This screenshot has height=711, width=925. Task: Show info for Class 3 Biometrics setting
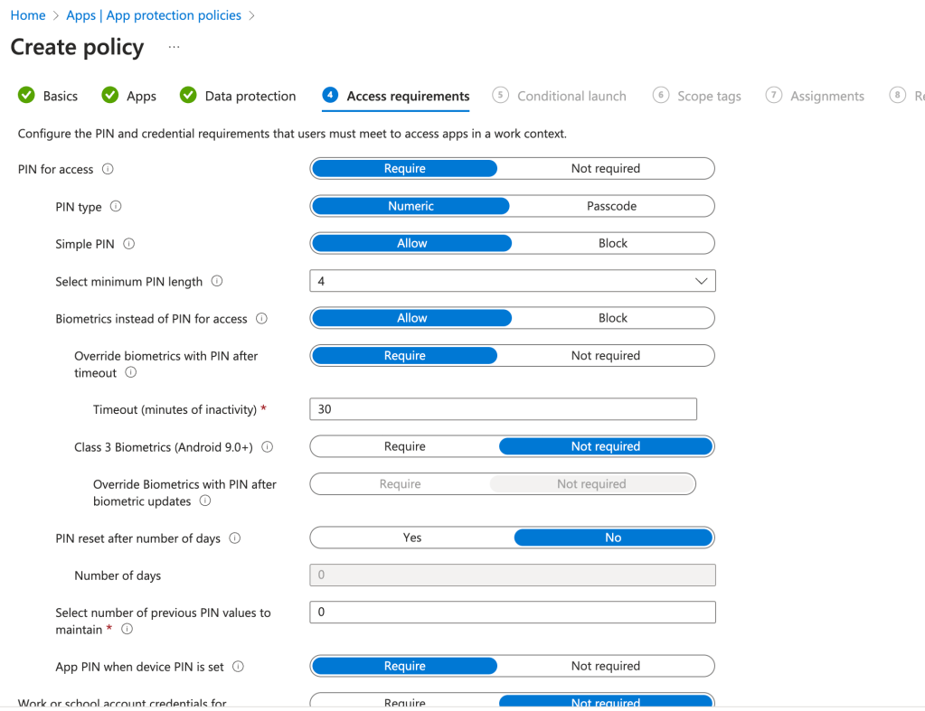click(x=268, y=447)
